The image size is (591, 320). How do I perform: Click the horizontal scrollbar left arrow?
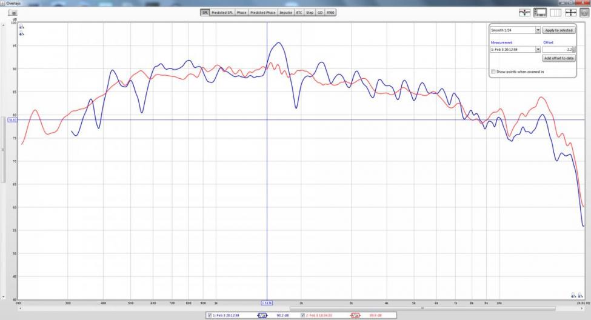click(20, 308)
